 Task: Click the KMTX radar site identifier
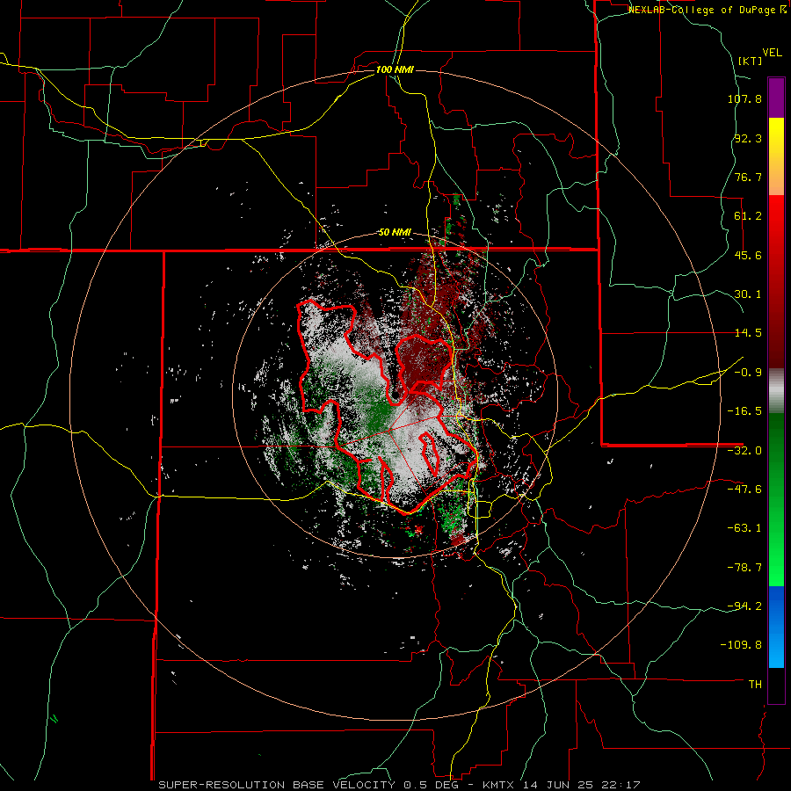(499, 785)
